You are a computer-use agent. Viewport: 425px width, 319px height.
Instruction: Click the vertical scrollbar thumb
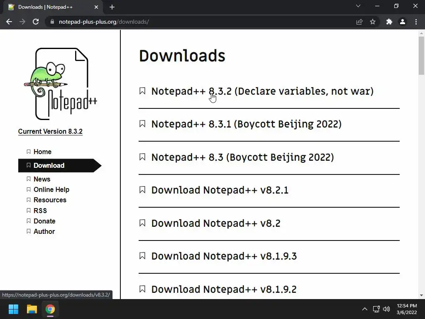coord(421,55)
